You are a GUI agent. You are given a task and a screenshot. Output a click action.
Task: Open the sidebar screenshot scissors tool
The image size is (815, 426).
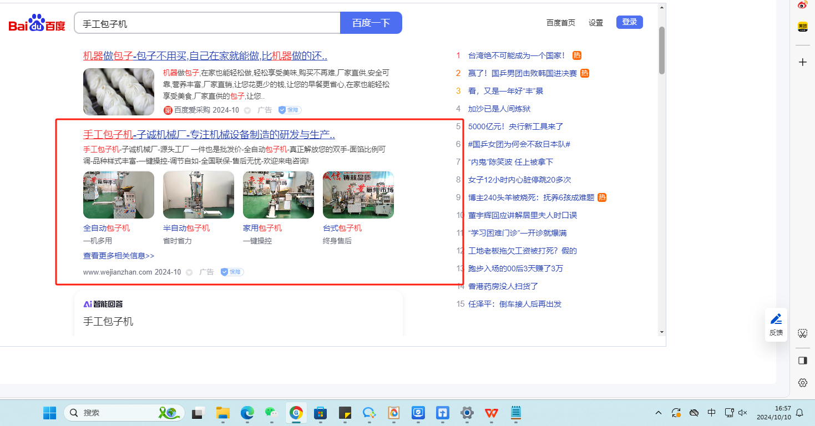click(802, 333)
